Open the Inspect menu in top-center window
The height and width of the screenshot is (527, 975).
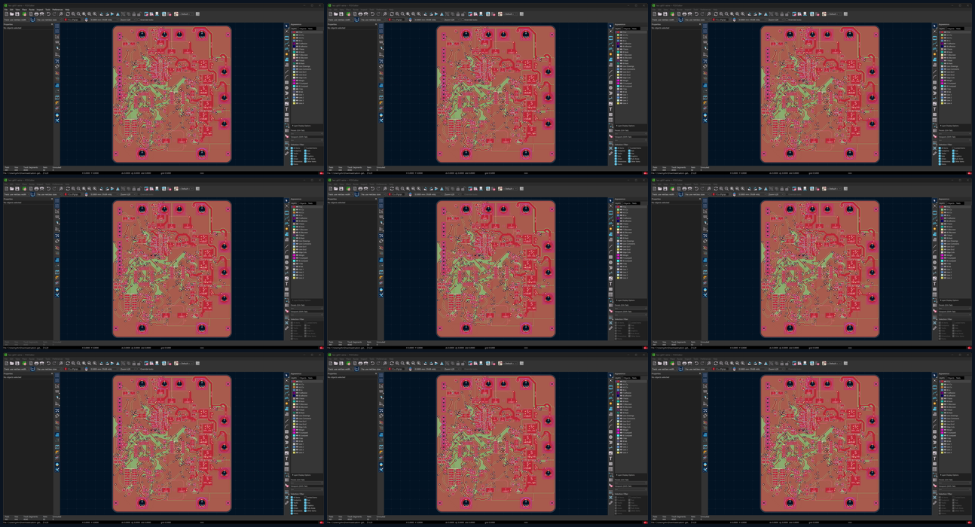click(x=364, y=10)
